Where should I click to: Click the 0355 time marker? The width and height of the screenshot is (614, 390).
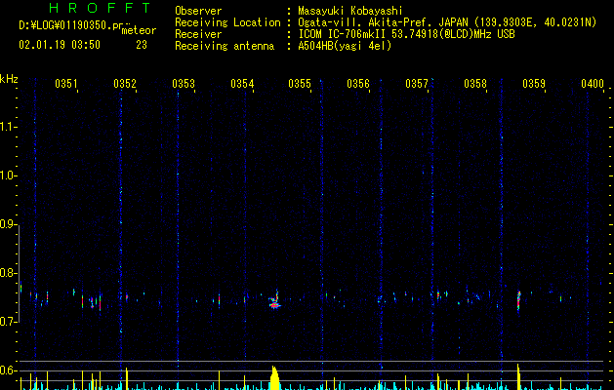tap(300, 84)
